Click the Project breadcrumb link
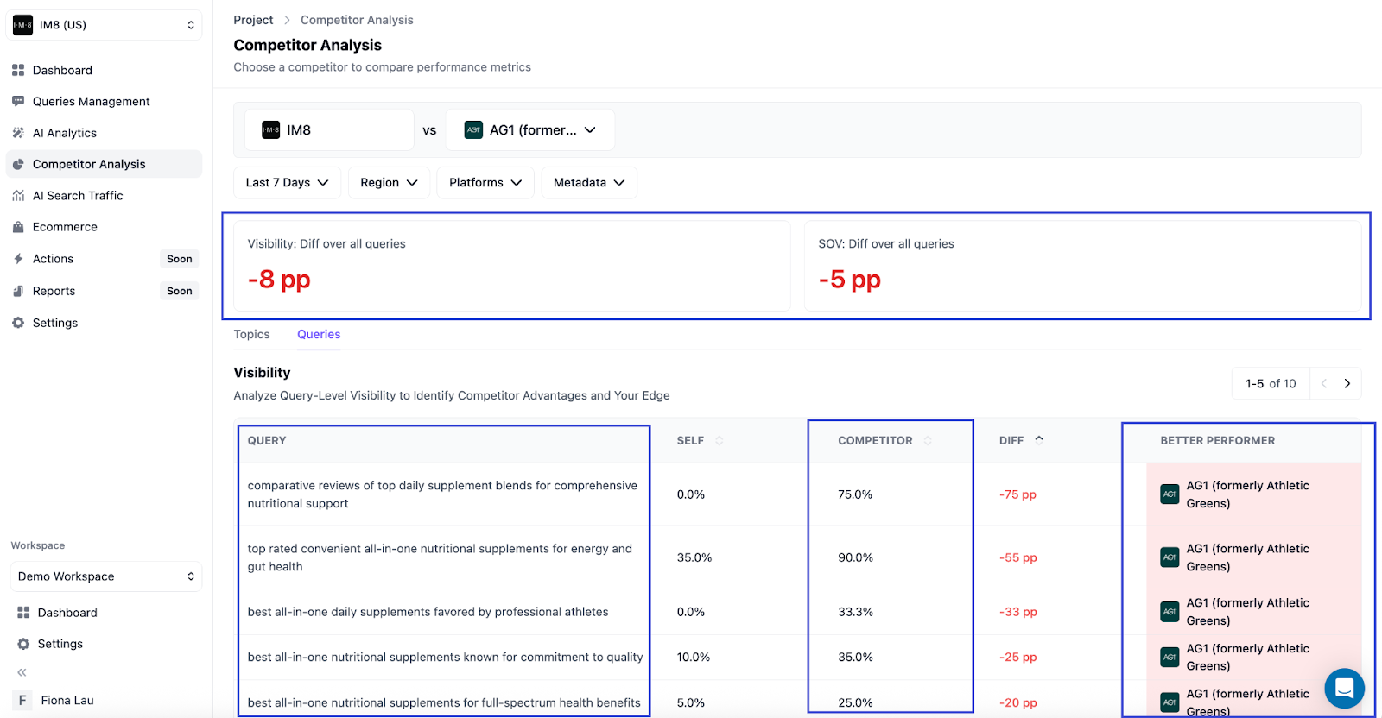 point(253,20)
